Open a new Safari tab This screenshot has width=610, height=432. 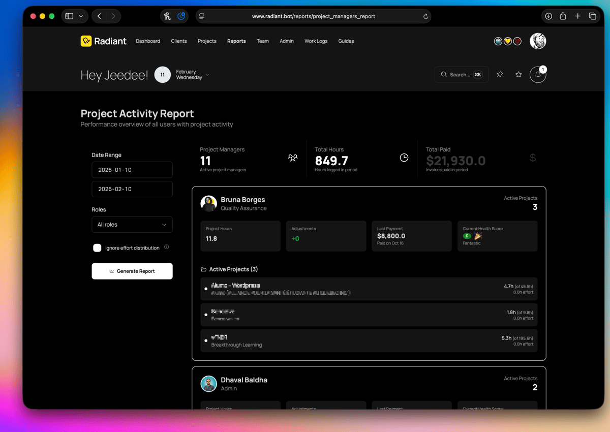coord(577,16)
